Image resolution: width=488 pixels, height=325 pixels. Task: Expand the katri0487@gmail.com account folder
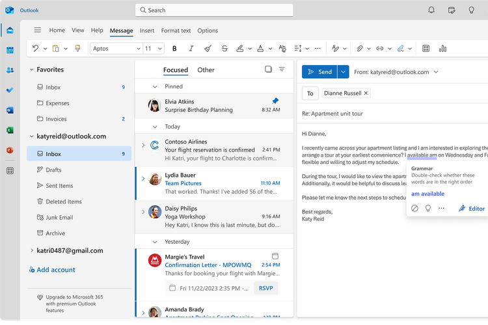click(31, 250)
